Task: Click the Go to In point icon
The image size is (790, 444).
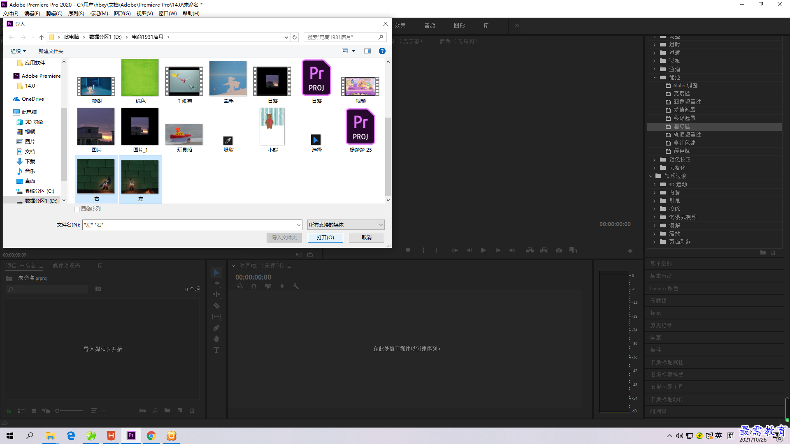Action: click(455, 250)
